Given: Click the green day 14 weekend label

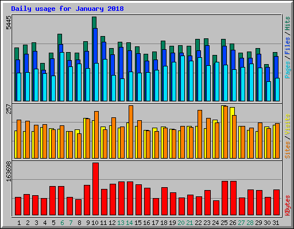Looking at the screenshot, I should tap(129, 223).
